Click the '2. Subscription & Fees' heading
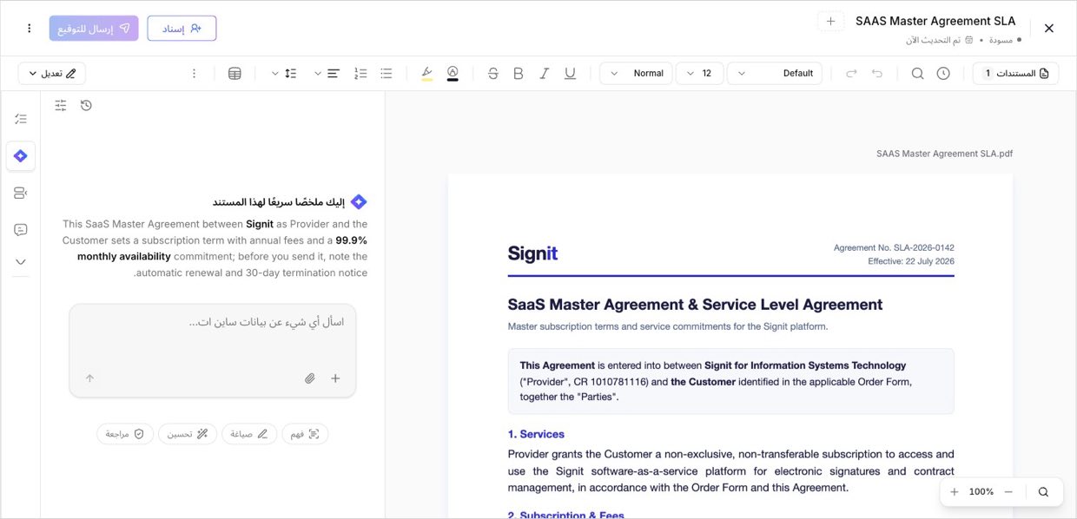Viewport: 1077px width, 519px height. 565,515
